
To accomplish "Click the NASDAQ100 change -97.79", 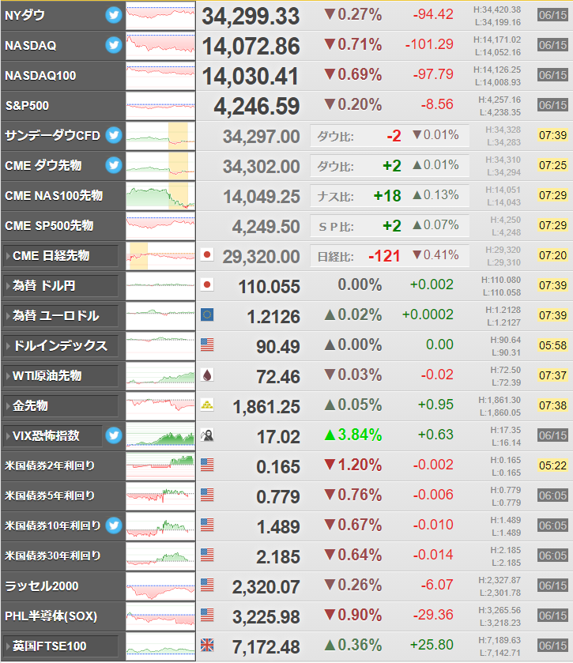I will pos(433,74).
